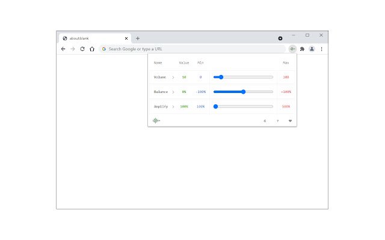
Task: Click the Amplify max value 500%
Action: 286,107
